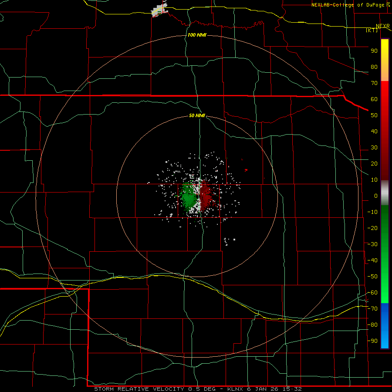Click the -70 scale value
Screen dimensions: 392x392
pyautogui.click(x=372, y=309)
